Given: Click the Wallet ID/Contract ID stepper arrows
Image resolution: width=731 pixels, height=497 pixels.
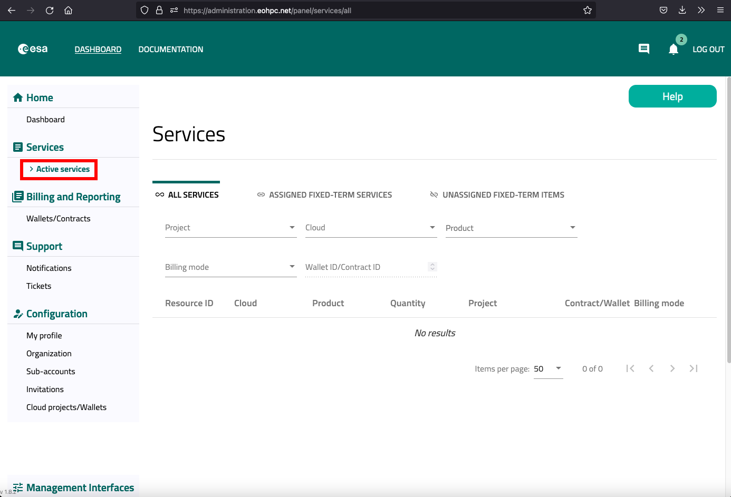Looking at the screenshot, I should [x=432, y=267].
